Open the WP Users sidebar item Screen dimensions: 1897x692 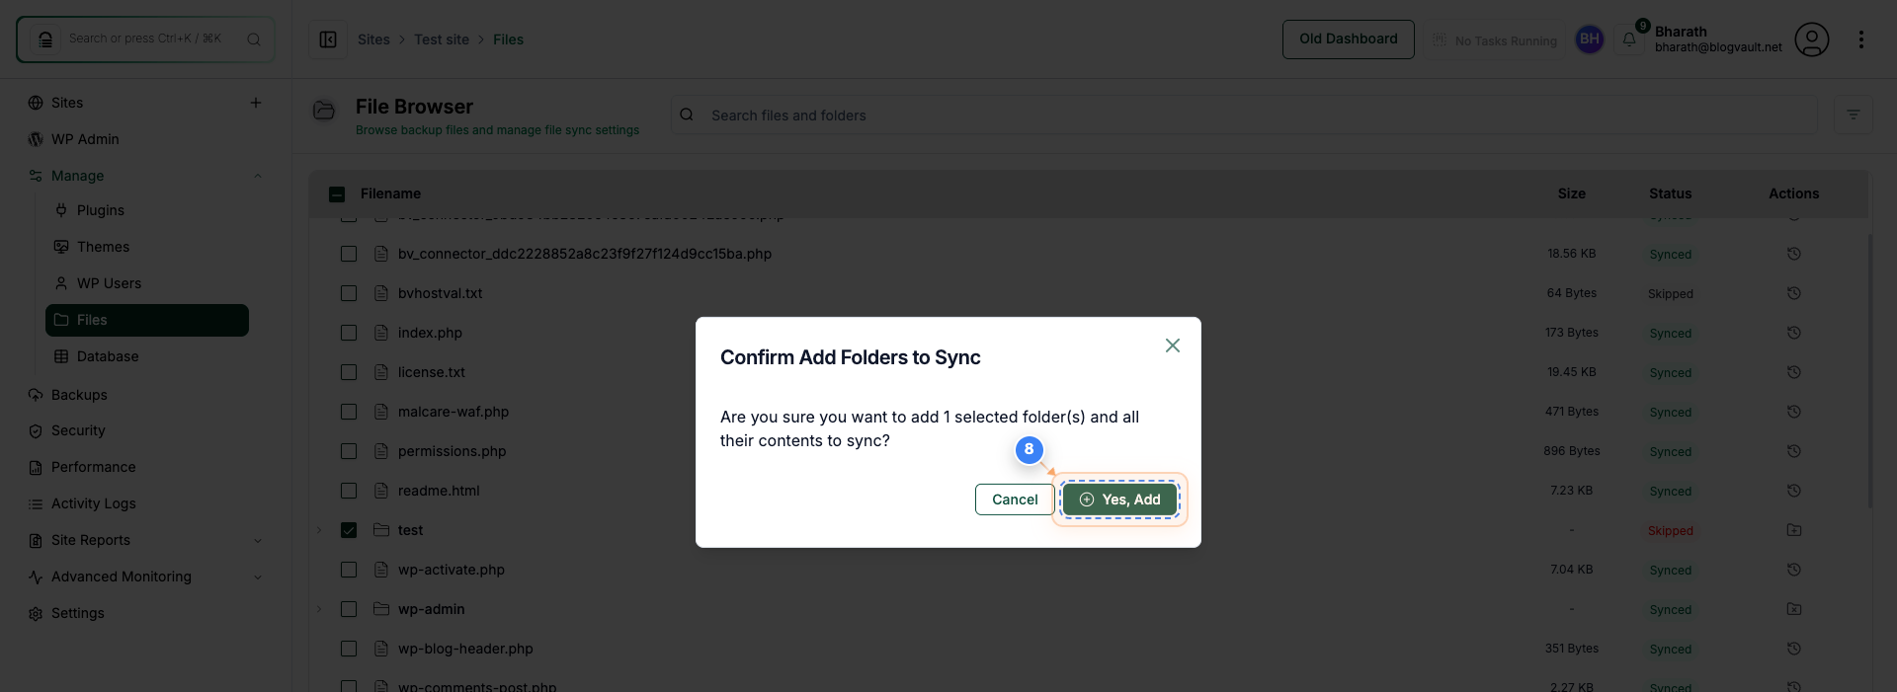pyautogui.click(x=109, y=283)
